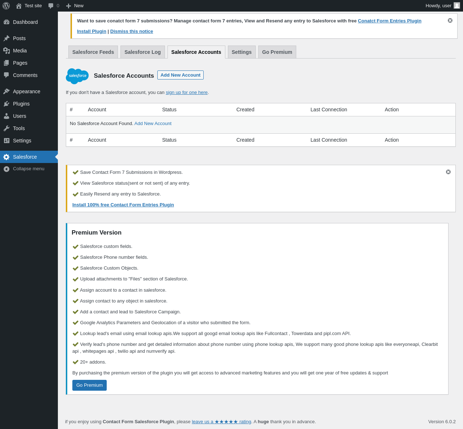
Task: Click the New plus icon in toolbar
Action: (68, 6)
